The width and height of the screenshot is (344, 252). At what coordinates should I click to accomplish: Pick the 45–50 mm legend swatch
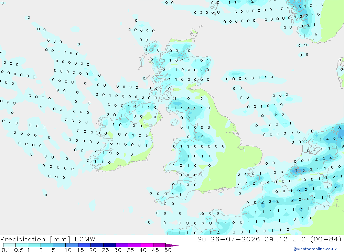point(159,245)
